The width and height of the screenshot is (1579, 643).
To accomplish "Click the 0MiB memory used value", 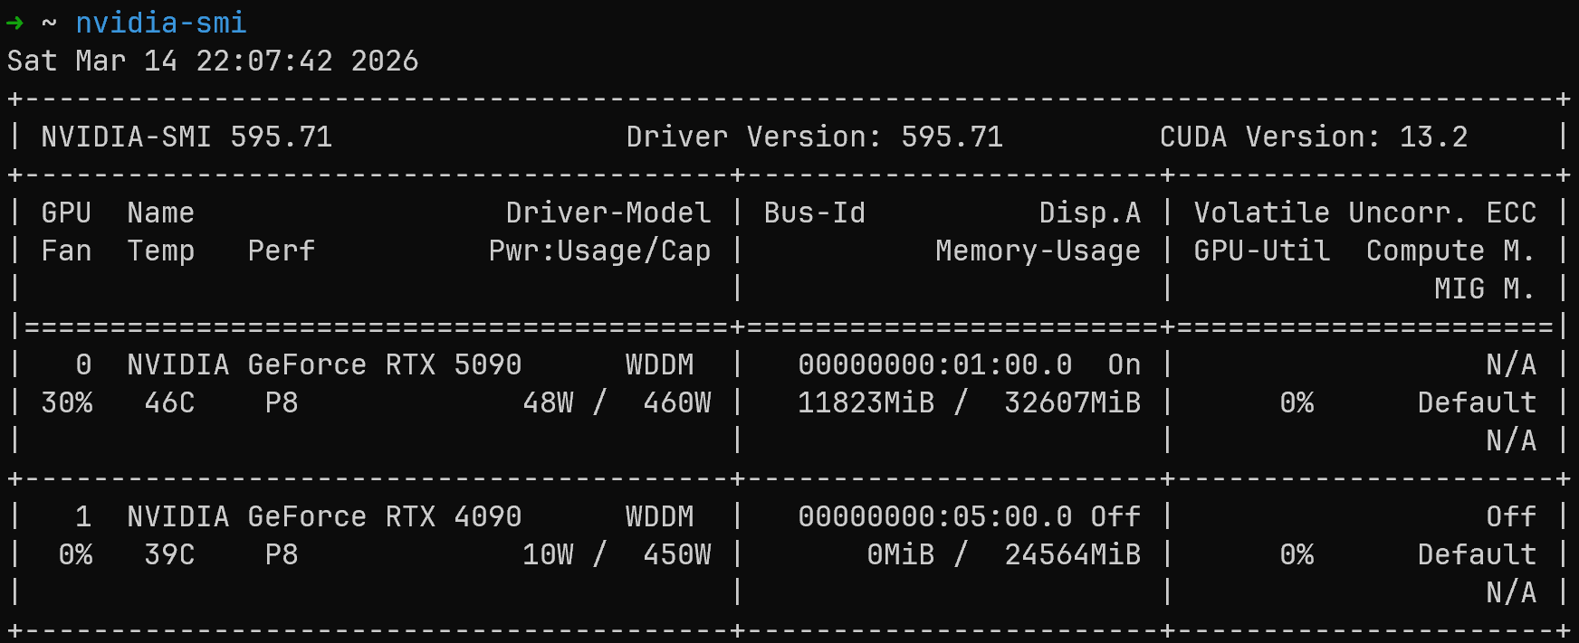I will click(901, 554).
